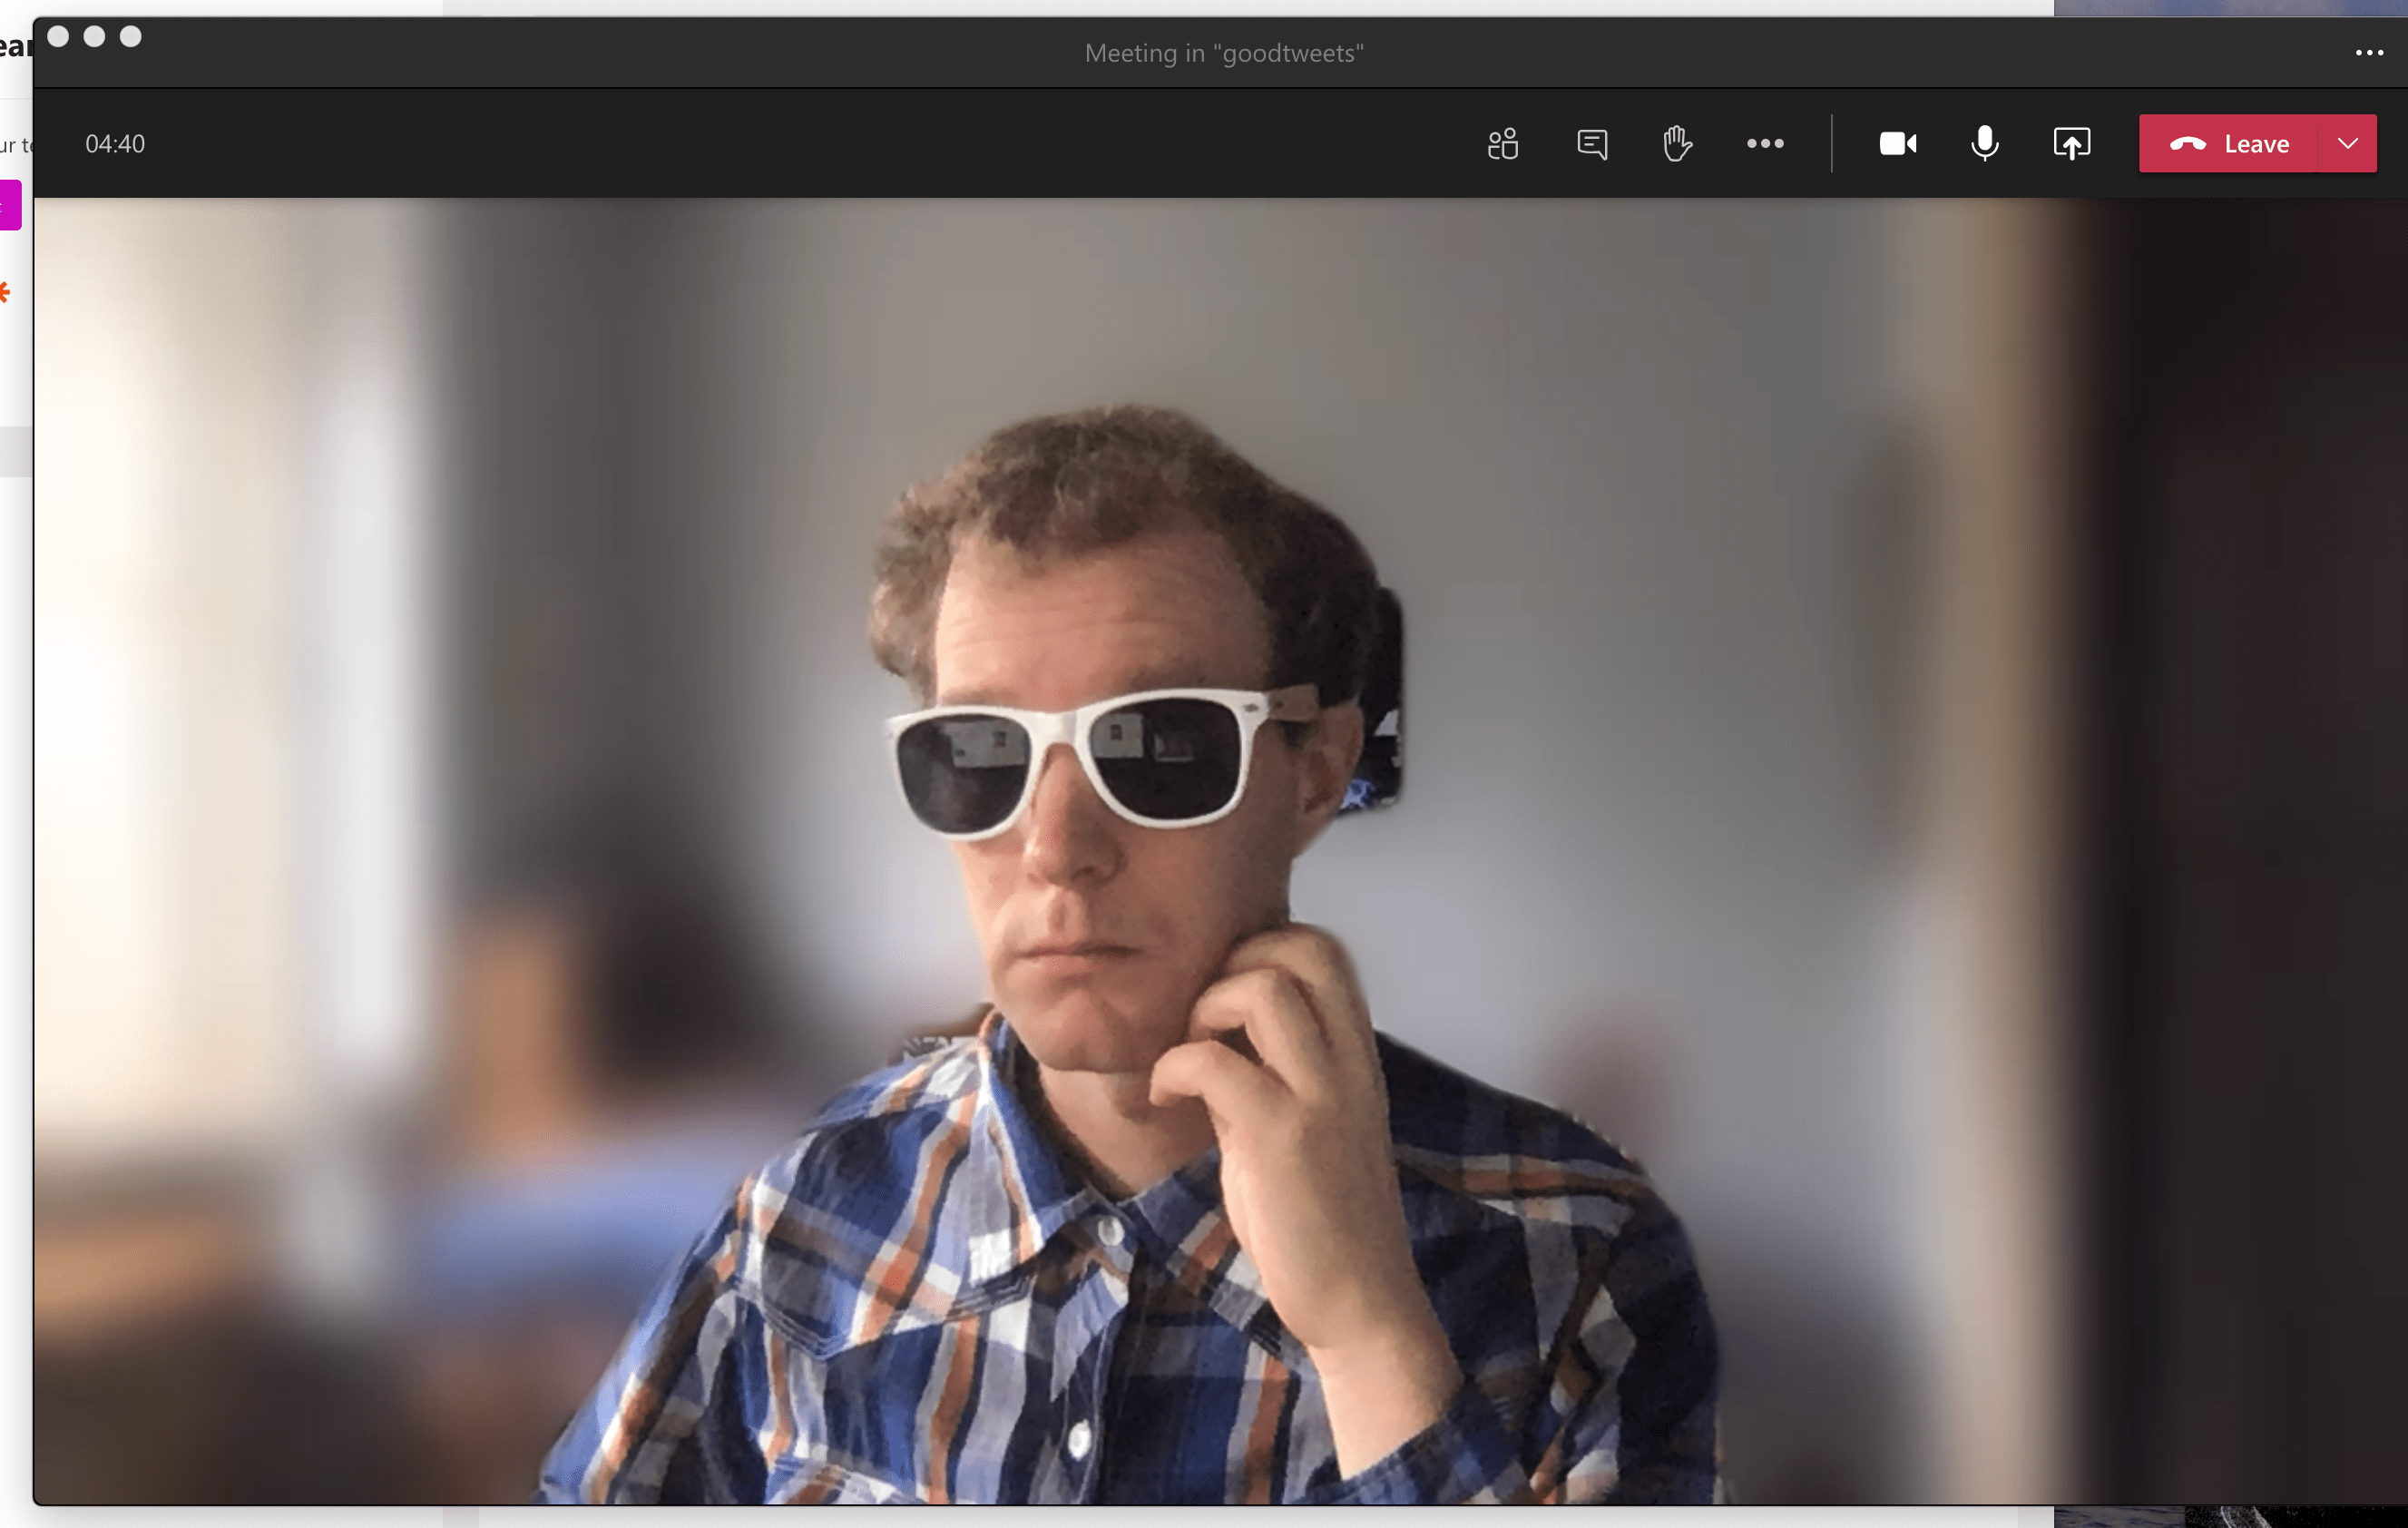Click the 'Meeting in goodtweets' title
Image resolution: width=2408 pixels, height=1528 pixels.
click(1223, 53)
